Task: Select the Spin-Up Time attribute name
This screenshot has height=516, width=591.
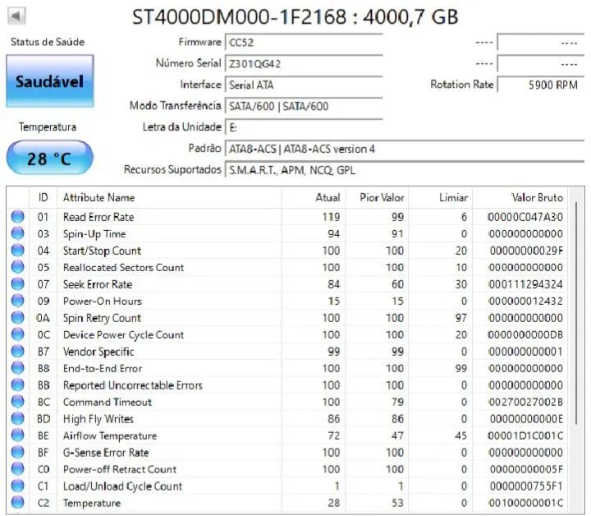Action: click(x=94, y=234)
